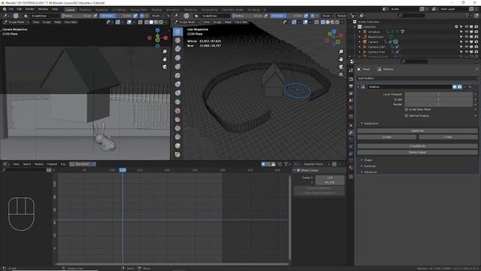
Task: Toggle Multires modifier render camera icon
Action: pos(459,87)
